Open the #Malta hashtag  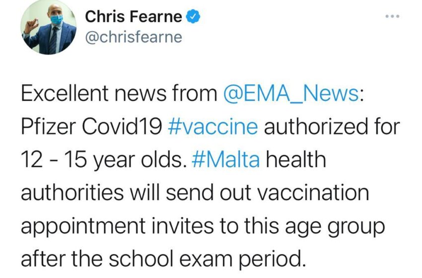(225, 159)
